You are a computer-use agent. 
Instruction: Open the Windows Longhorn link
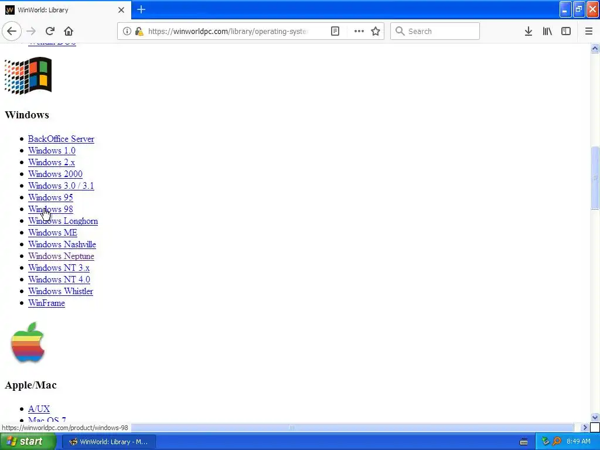[x=63, y=221]
